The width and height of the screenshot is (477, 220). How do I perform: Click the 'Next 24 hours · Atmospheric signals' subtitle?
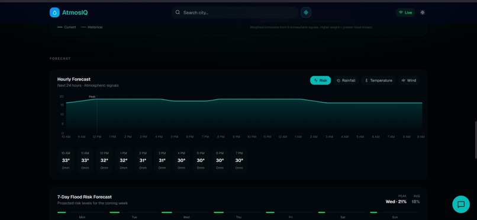click(x=88, y=86)
